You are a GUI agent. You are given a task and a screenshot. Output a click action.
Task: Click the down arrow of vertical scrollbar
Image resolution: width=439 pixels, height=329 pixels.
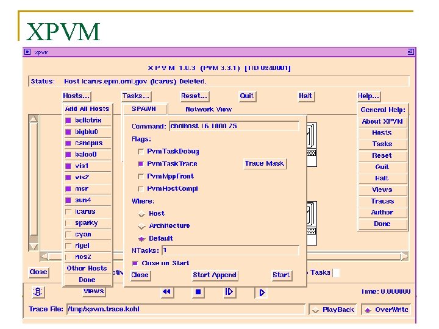click(34, 246)
